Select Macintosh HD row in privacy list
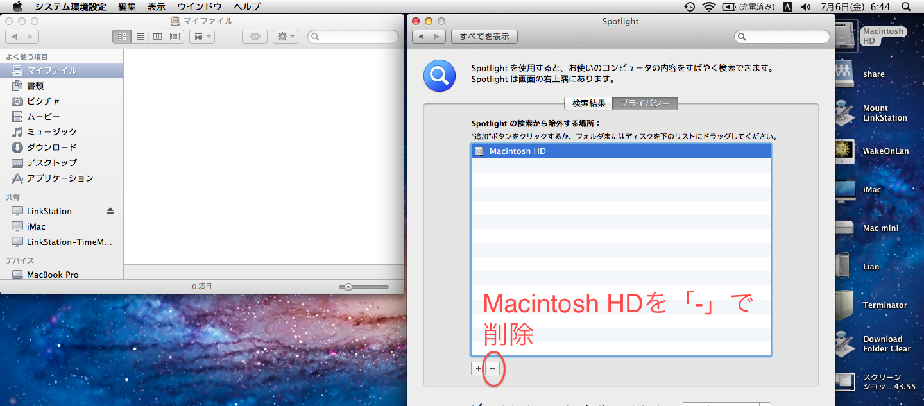Image resolution: width=924 pixels, height=406 pixels. pyautogui.click(x=621, y=151)
